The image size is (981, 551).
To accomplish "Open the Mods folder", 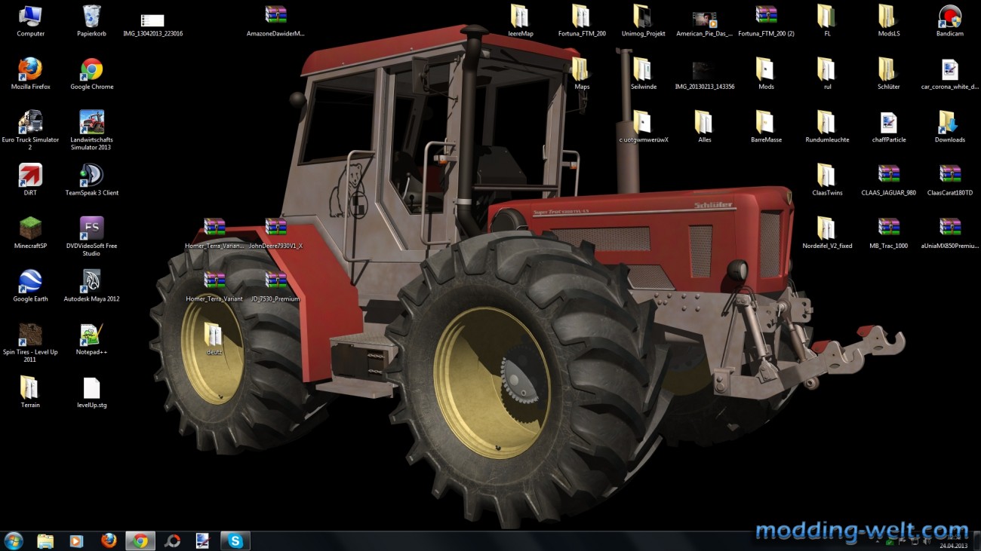I will (766, 74).
